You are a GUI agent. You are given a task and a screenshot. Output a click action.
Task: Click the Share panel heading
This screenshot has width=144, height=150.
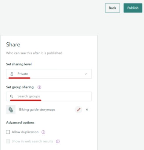click(x=13, y=45)
